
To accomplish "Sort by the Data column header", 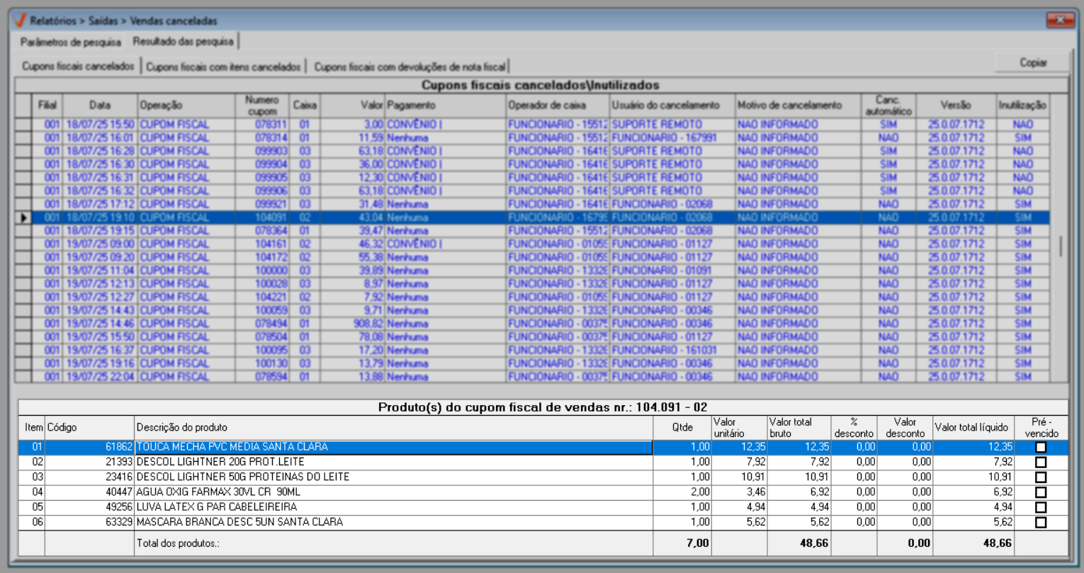I will (x=100, y=105).
